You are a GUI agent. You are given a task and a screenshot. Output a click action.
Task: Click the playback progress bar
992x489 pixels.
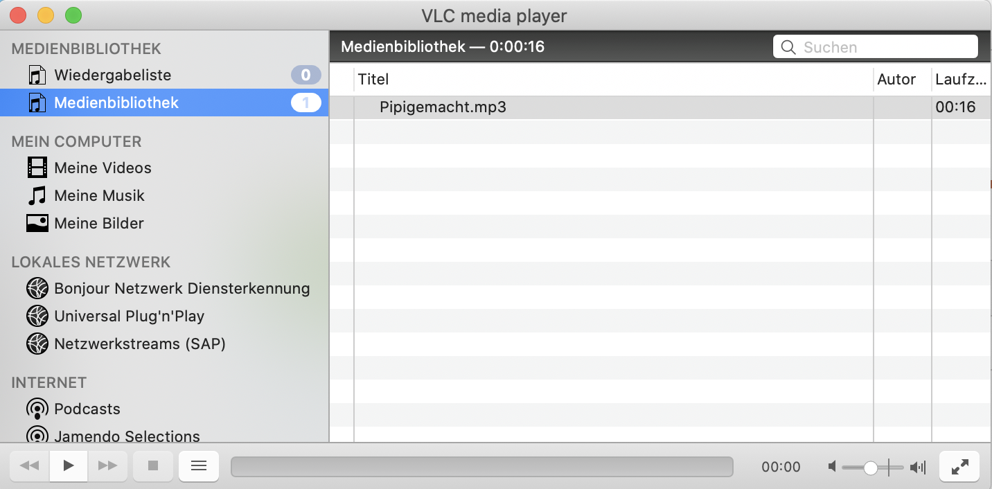point(481,467)
